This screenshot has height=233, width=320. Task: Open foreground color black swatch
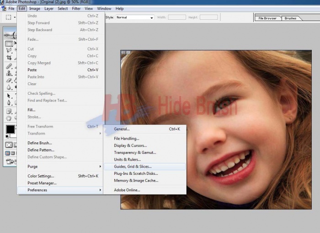(10, 130)
